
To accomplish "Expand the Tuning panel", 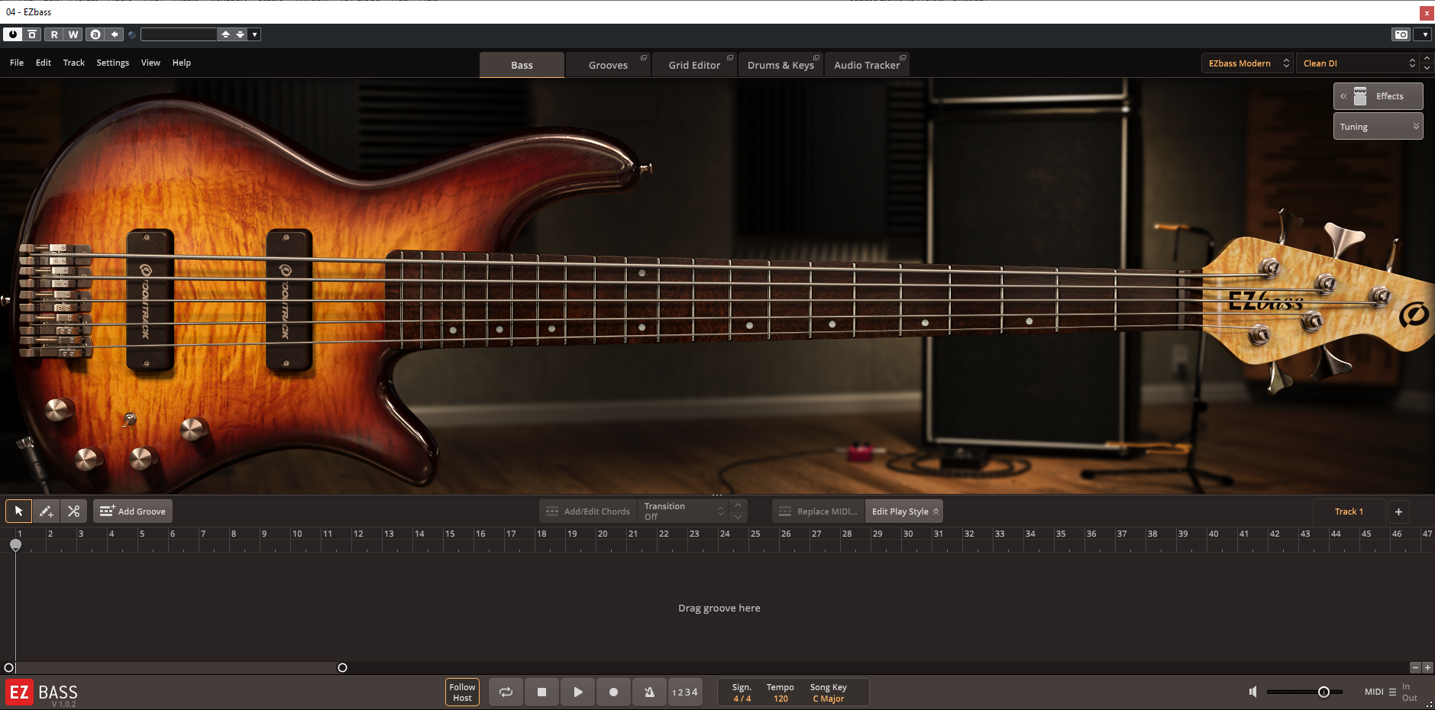I will [1378, 127].
